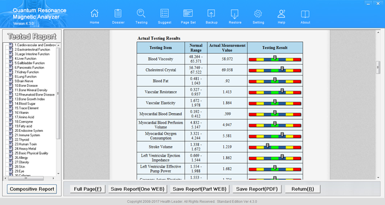
Task: Select 20.Endocrine System report
Action: tap(29, 131)
